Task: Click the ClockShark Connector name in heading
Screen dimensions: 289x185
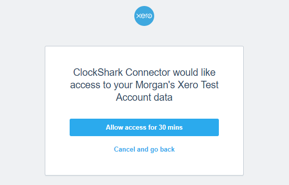Action: (x=122, y=72)
